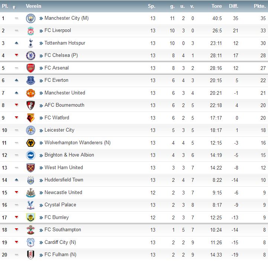
Task: Select the FC Chelsea club crest
Action: pos(30,56)
